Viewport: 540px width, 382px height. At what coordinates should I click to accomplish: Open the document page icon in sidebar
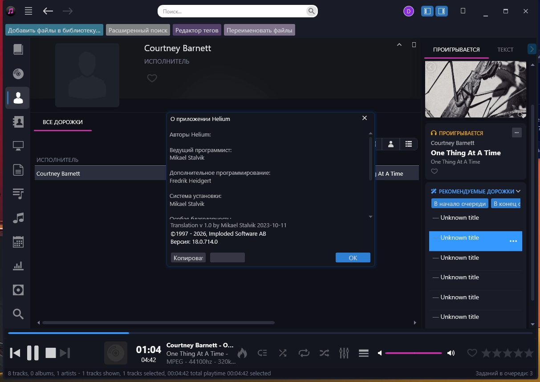18,170
